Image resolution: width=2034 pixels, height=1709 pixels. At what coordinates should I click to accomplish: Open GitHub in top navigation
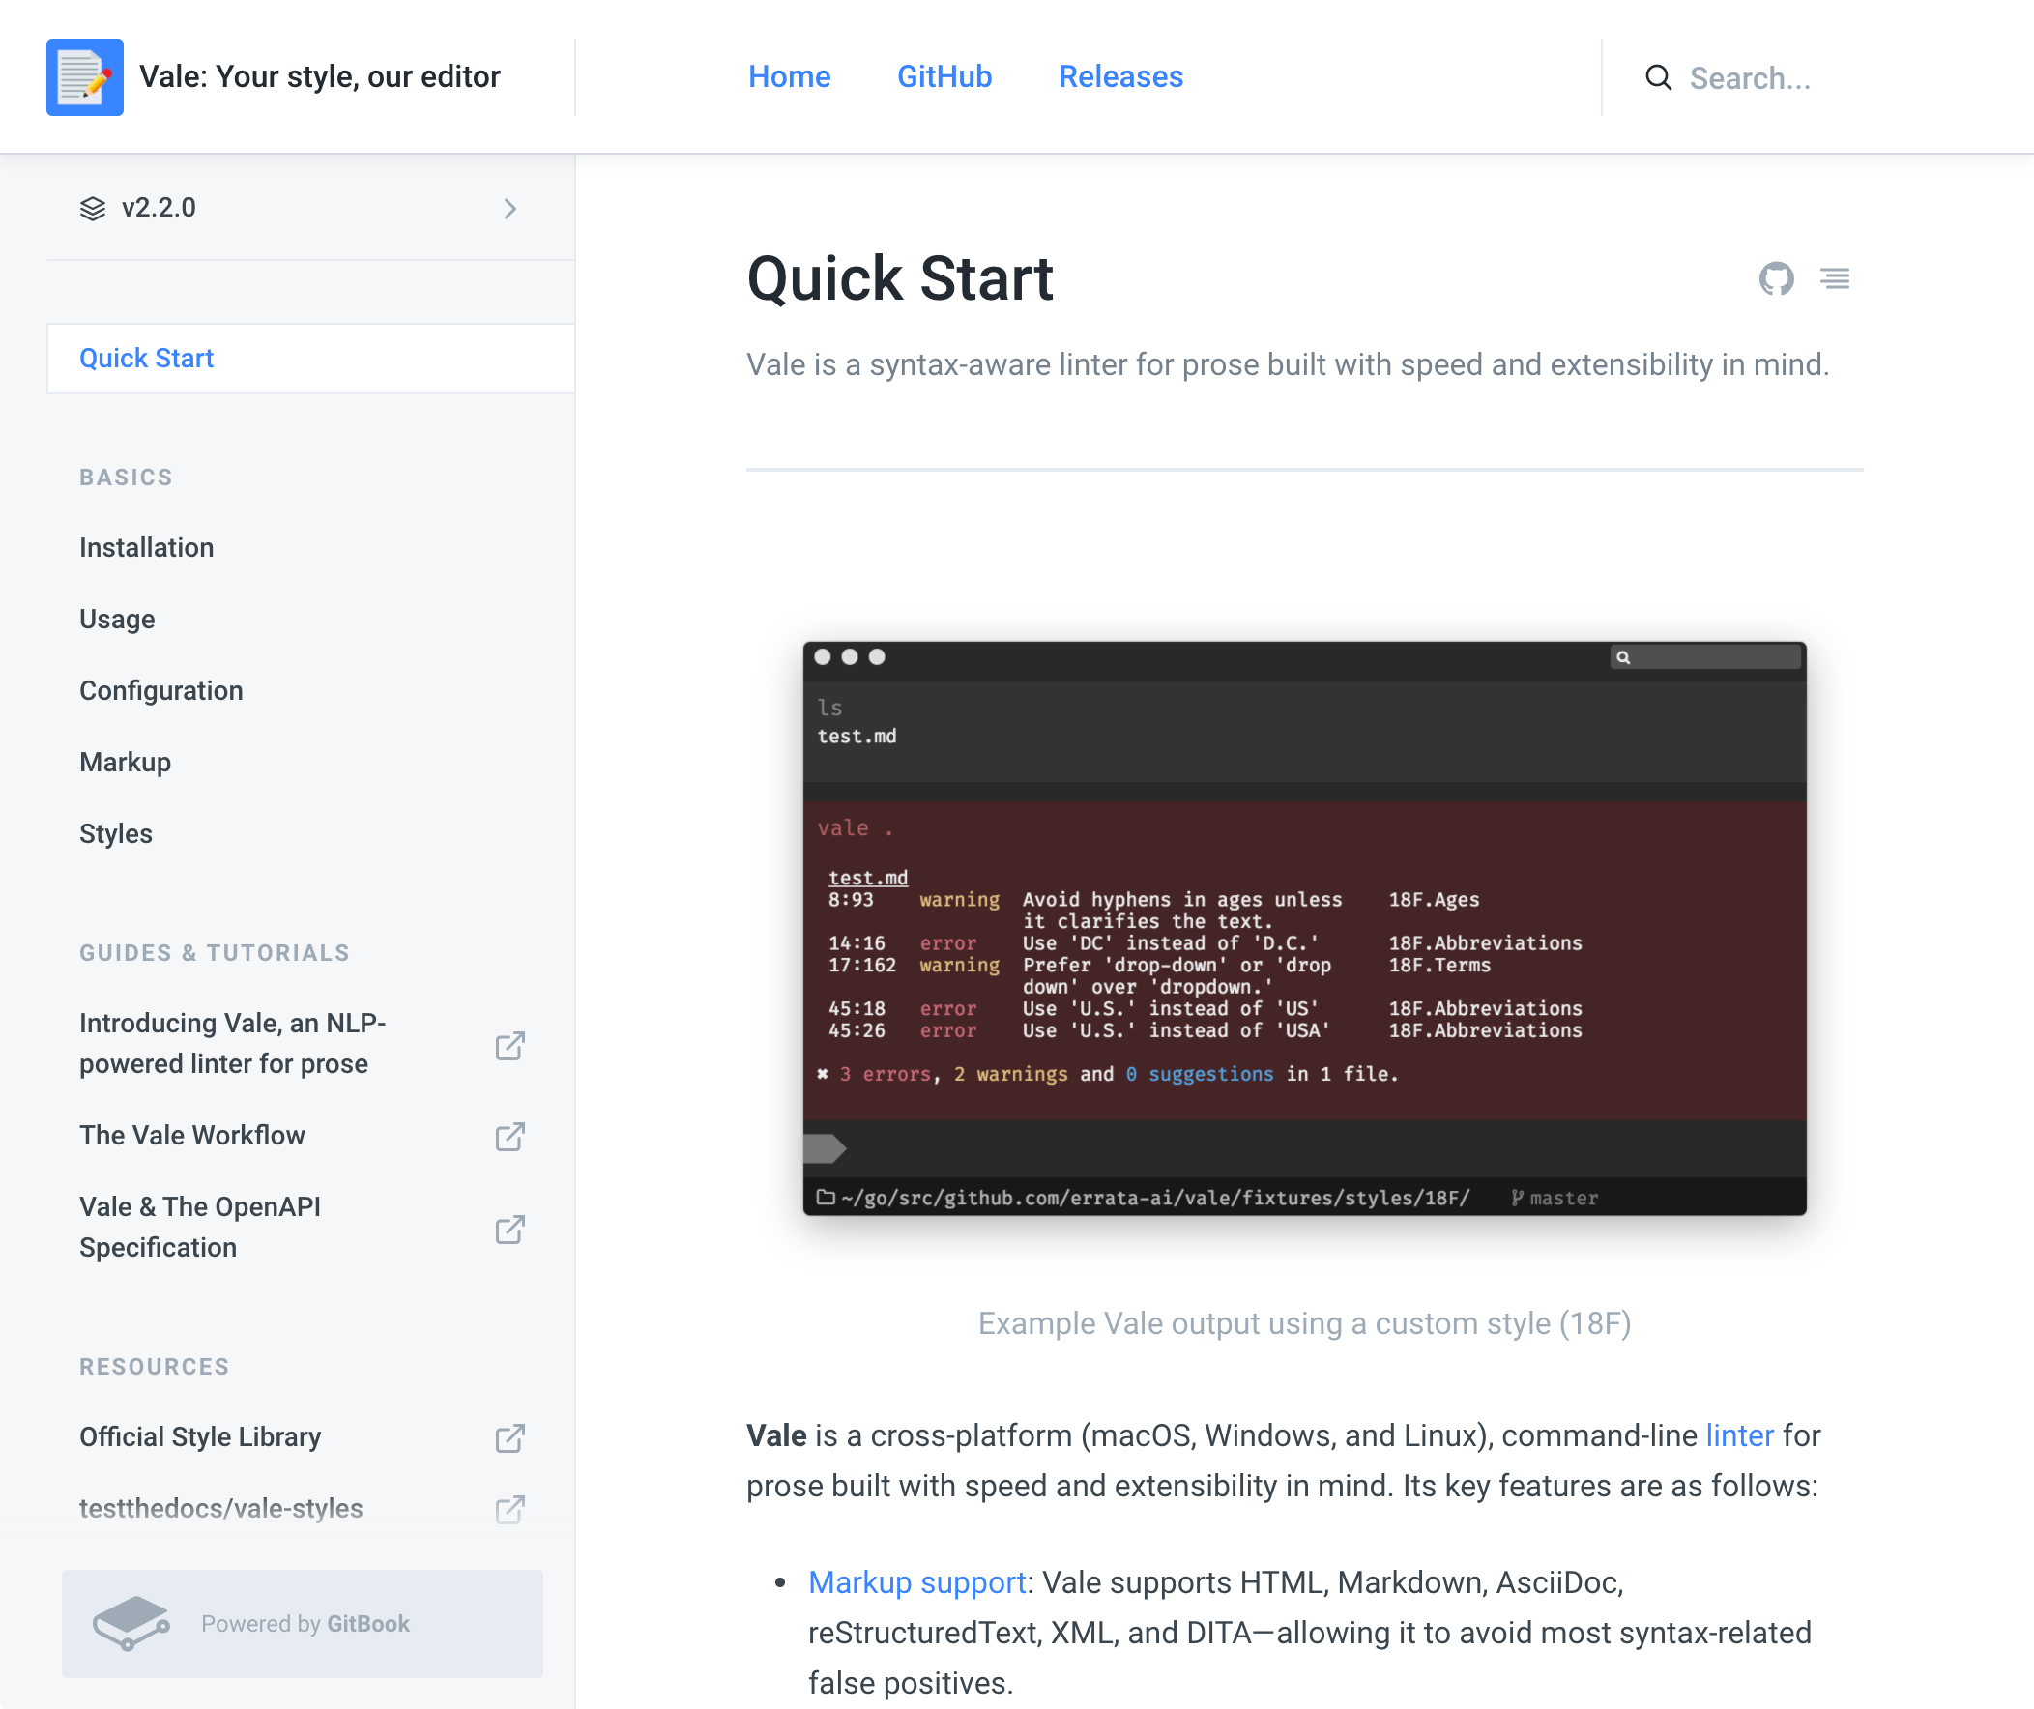tap(944, 76)
